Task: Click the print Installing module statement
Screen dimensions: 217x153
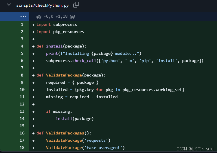Action: 93,53
